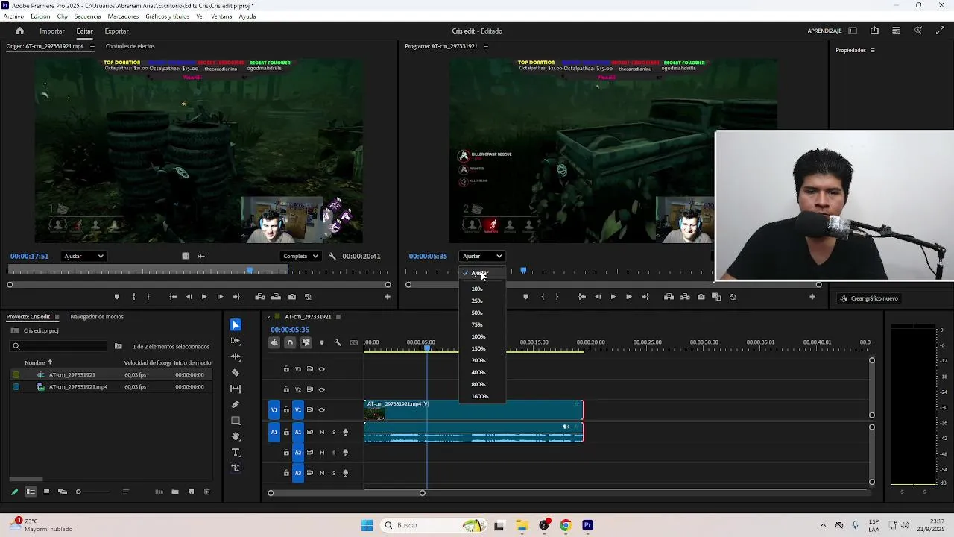Choose 200% zoom level
This screenshot has width=954, height=537.
click(x=478, y=360)
